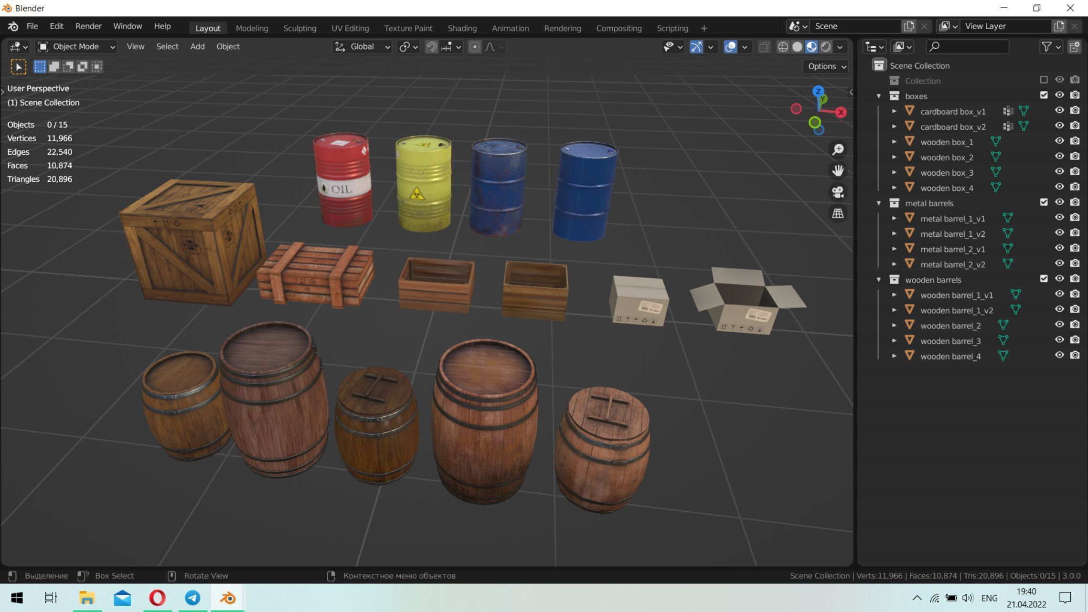Viewport: 1088px width, 612px height.
Task: Disable render camera for wooden barrel_4
Action: tap(1075, 355)
